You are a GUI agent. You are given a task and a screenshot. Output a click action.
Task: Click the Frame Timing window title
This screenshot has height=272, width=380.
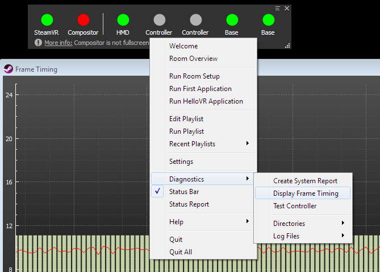(36, 69)
